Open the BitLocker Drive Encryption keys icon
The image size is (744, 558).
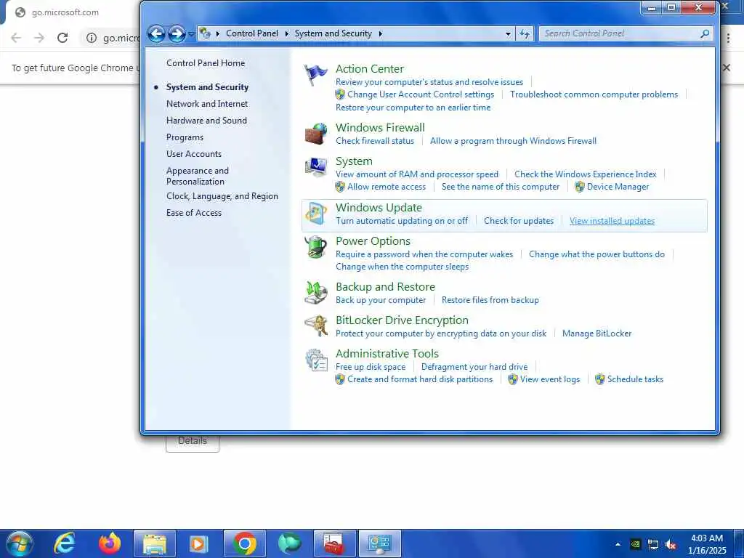pyautogui.click(x=315, y=326)
